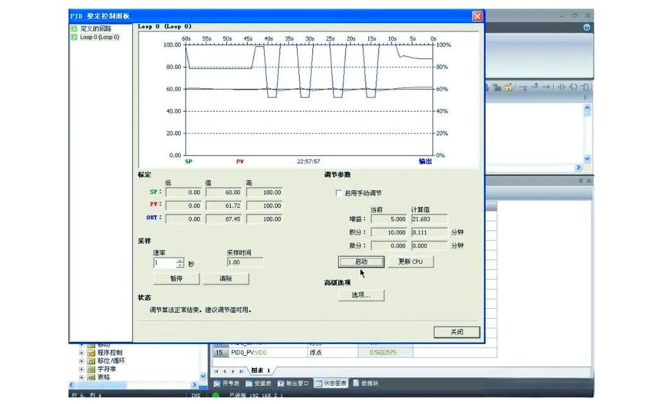Select the 状态图表 tab

click(331, 383)
